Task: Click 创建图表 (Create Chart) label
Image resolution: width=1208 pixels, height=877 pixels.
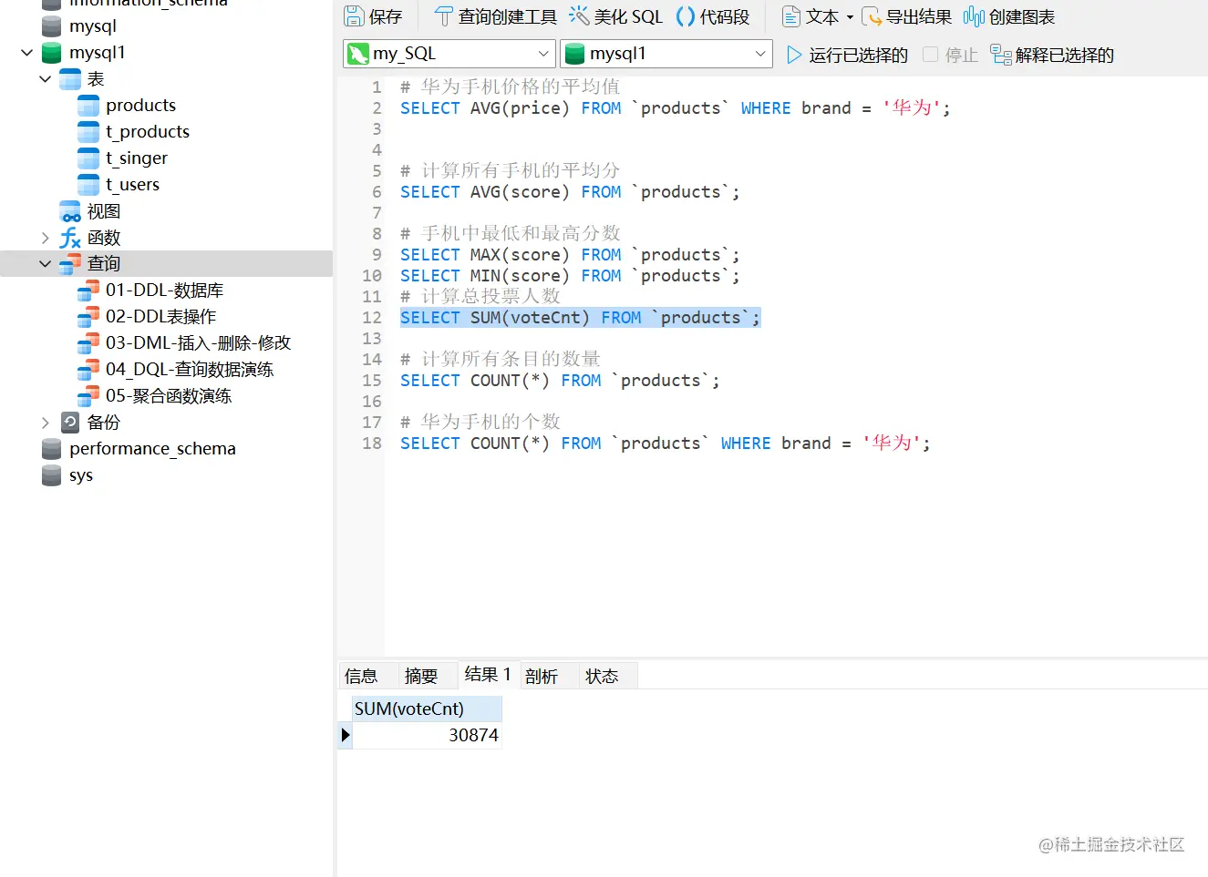Action: 1022,16
